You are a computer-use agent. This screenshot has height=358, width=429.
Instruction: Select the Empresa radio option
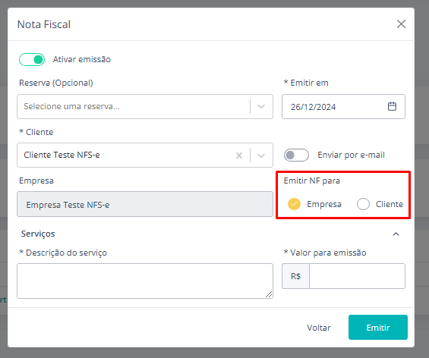click(x=294, y=204)
